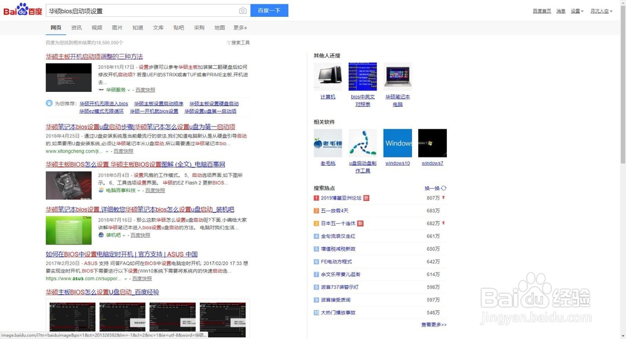
Task: Click thumbnail of first search result
Action: (x=69, y=78)
